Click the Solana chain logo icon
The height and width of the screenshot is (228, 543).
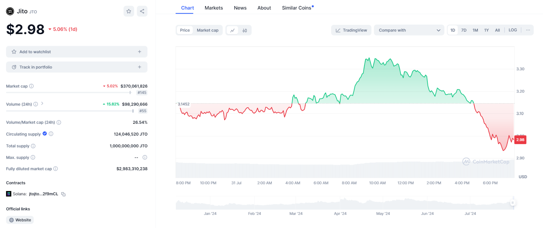[x=8, y=194]
